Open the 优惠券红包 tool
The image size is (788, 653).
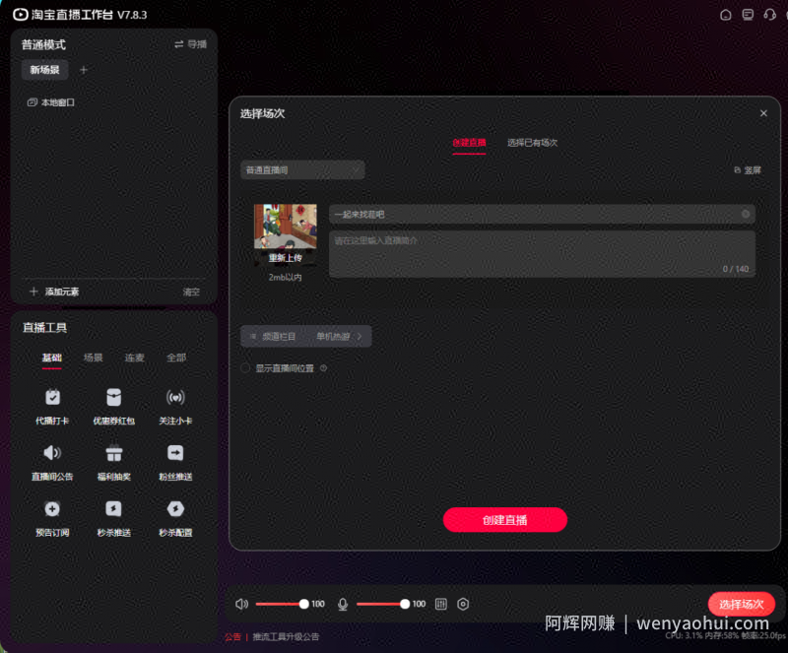[113, 406]
